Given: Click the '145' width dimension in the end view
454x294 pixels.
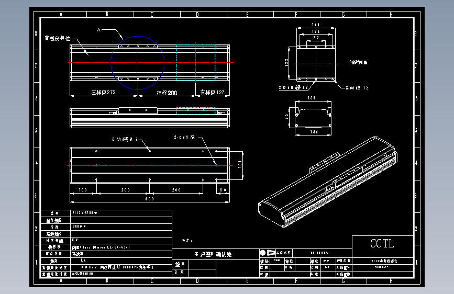Looking at the screenshot, I should click(x=316, y=25).
